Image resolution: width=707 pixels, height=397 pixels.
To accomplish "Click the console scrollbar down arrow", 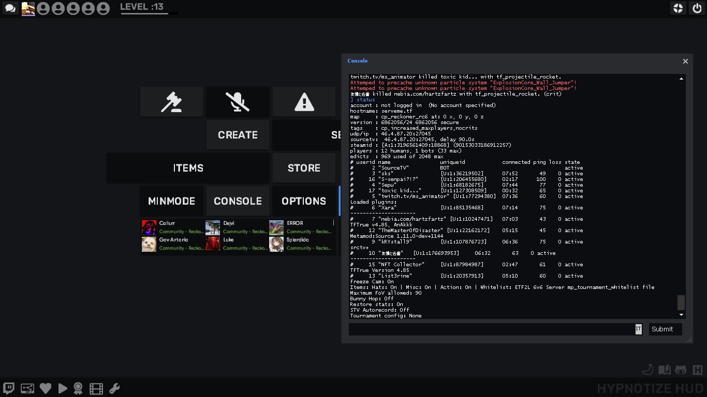I will (681, 315).
